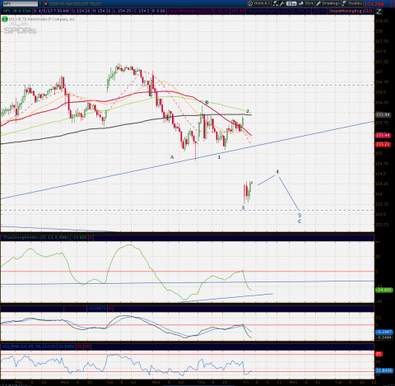Click the TrueStrengthIndex study label
Viewport: 395px width, 386px height.
[x=35, y=237]
